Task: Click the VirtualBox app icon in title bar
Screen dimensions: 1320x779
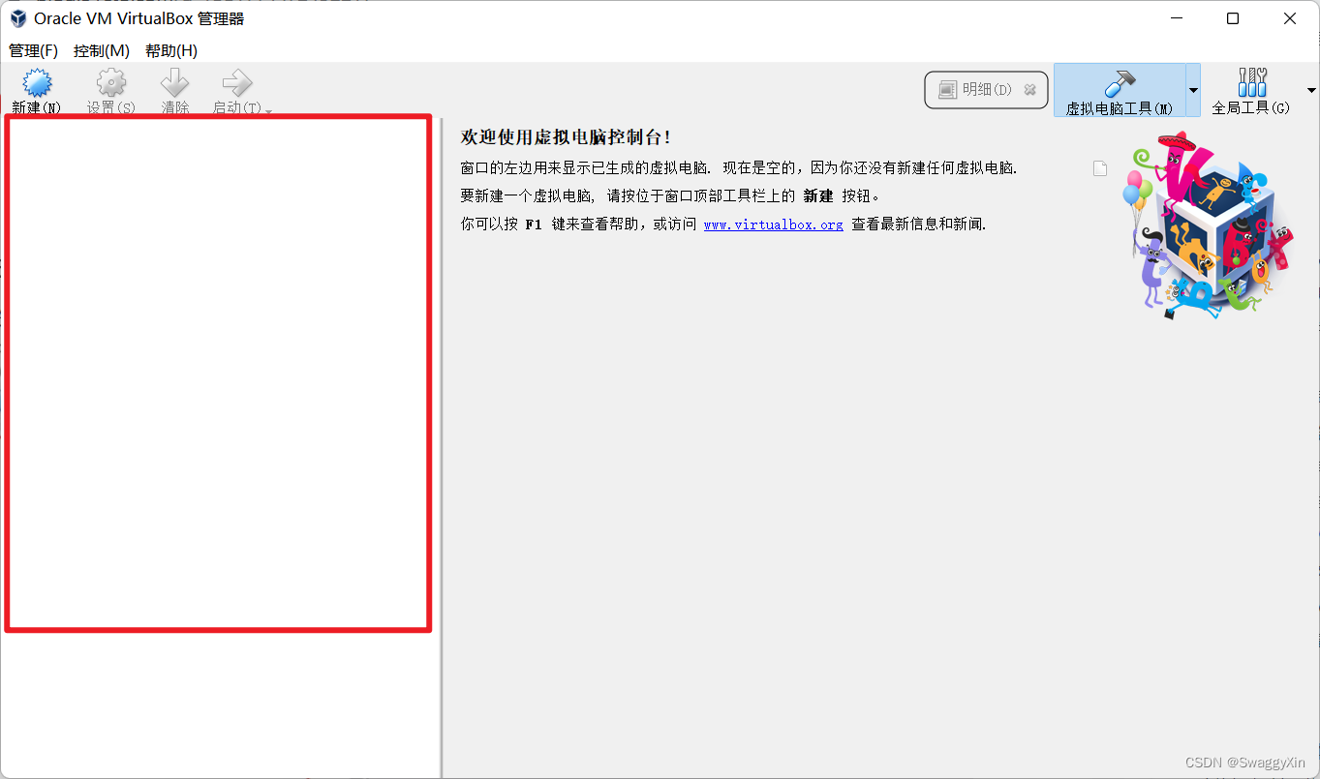Action: (18, 18)
